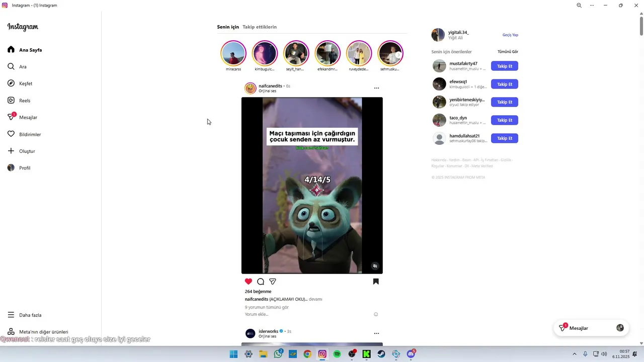Open Profil avatar in sidebar
Image resolution: width=644 pixels, height=362 pixels.
tap(11, 168)
